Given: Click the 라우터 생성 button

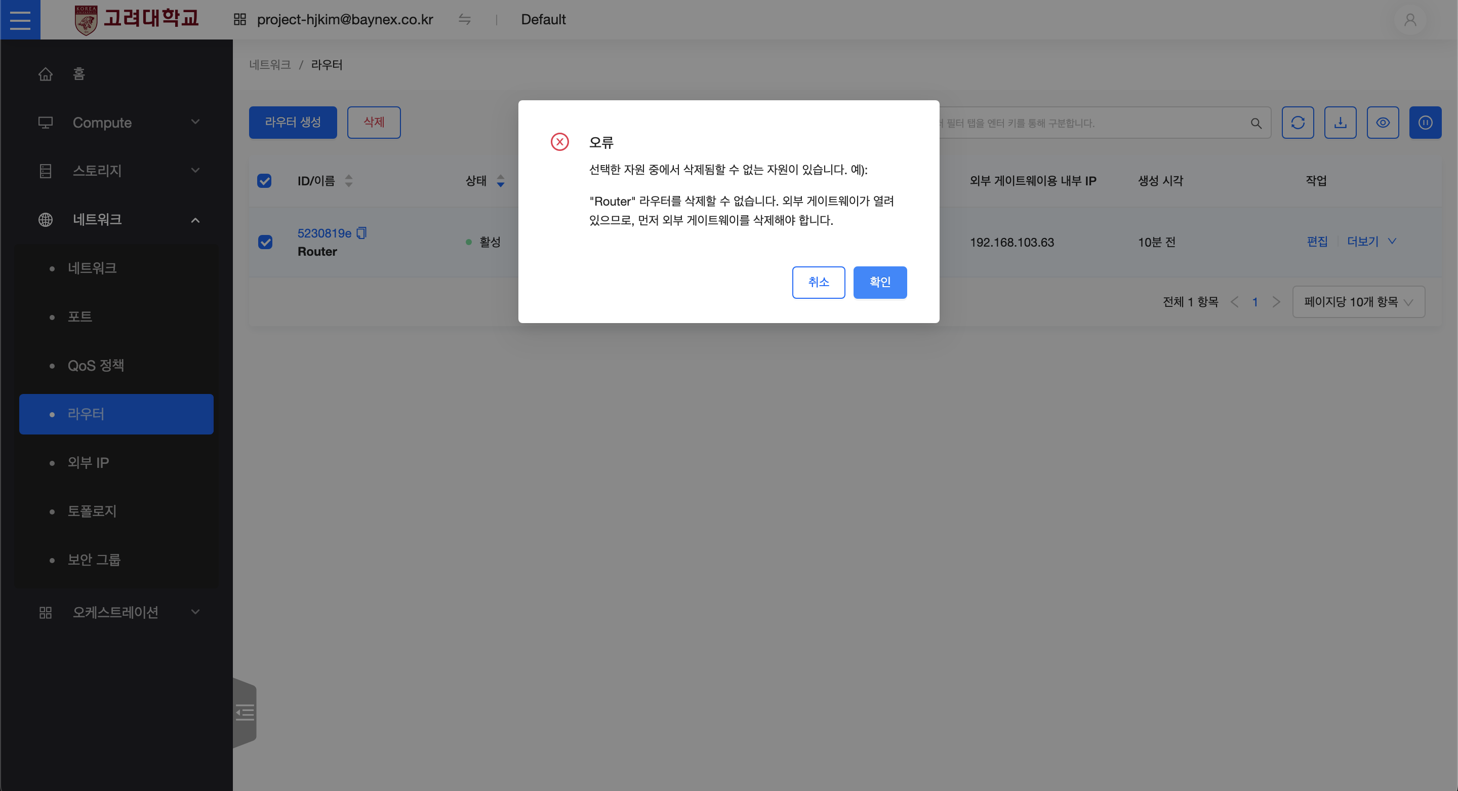Looking at the screenshot, I should point(293,123).
